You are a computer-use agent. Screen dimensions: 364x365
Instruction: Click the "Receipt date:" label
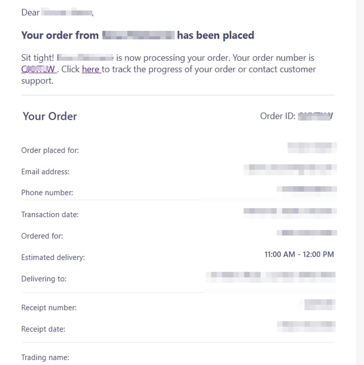click(x=43, y=329)
